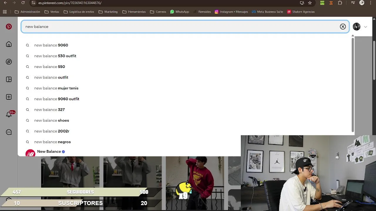376x211 pixels.
Task: Bookmark this page with the star icon
Action: (310, 3)
